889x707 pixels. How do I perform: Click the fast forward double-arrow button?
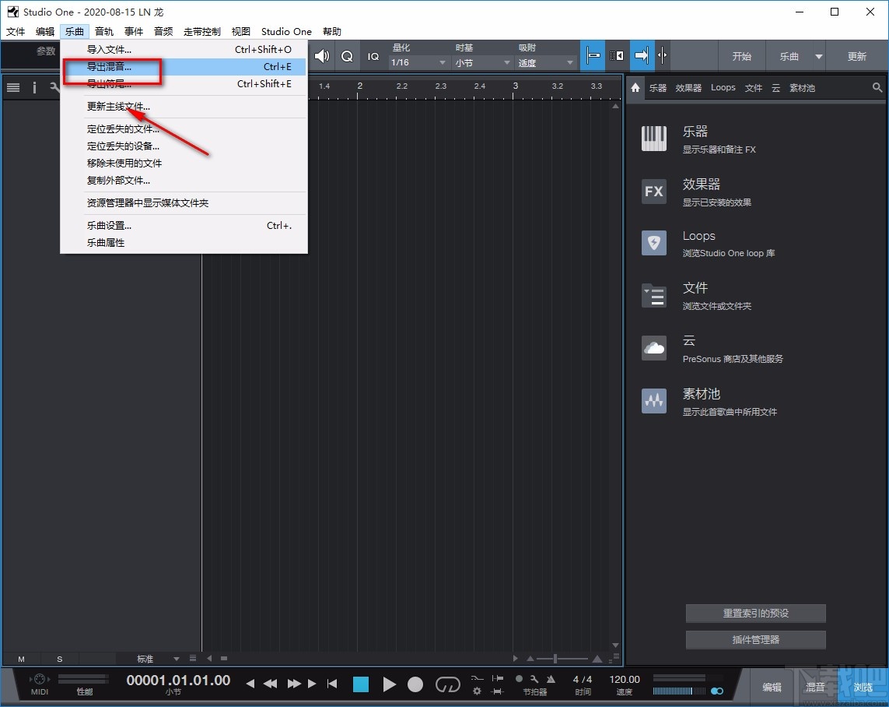(x=294, y=684)
